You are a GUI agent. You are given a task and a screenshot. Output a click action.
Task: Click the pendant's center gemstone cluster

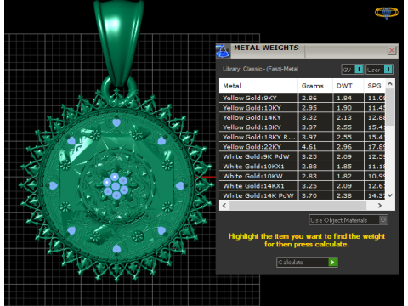(x=116, y=185)
